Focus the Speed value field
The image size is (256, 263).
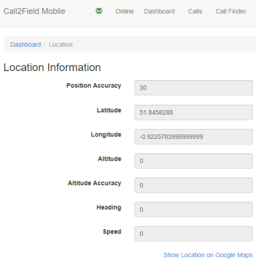coord(194,234)
